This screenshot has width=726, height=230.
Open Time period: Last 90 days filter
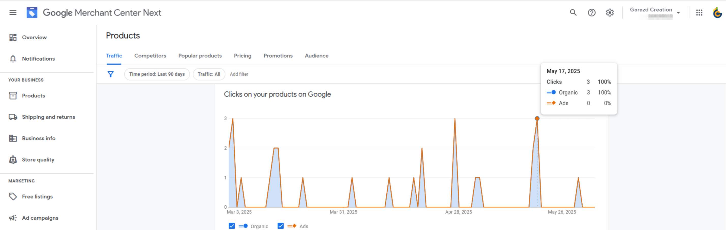tap(157, 74)
